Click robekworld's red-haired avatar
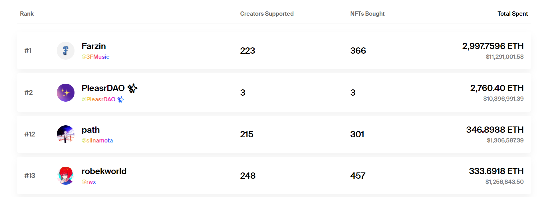 66,176
